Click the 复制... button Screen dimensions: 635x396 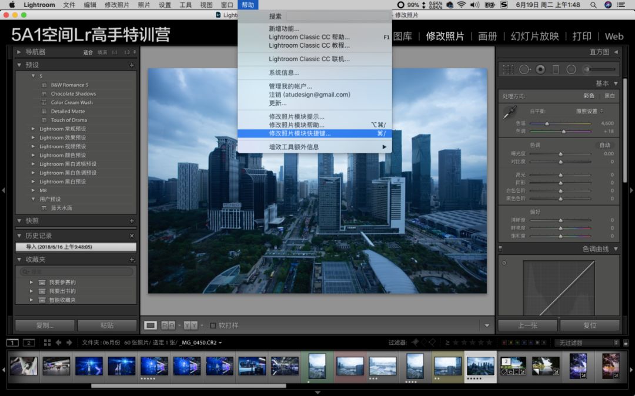[45, 325]
